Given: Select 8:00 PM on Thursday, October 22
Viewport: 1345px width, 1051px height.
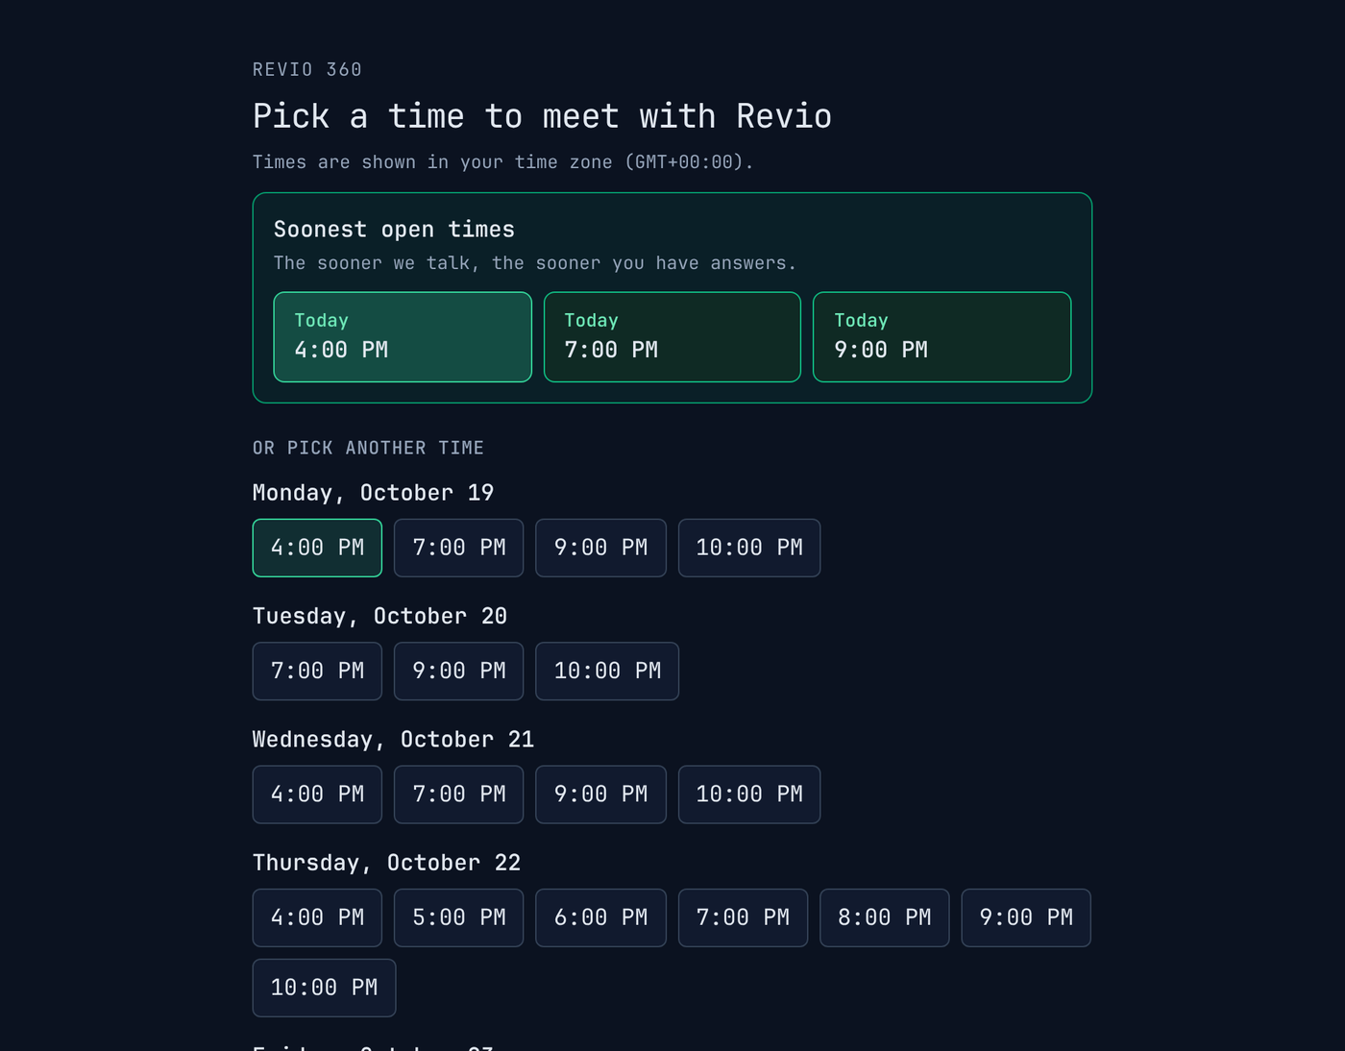Looking at the screenshot, I should click(x=885, y=917).
